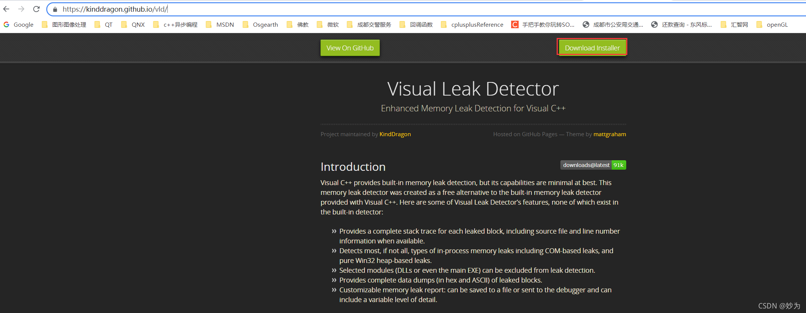Open the mattgraham theme author link
The image size is (806, 313).
610,134
